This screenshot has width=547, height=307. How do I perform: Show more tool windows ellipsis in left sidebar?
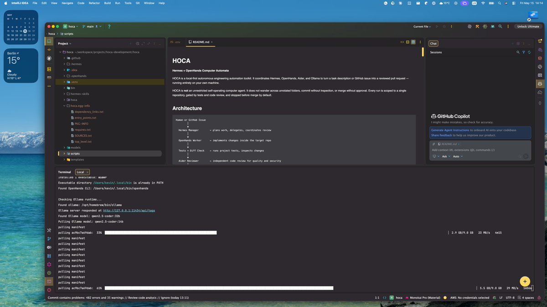pyautogui.click(x=49, y=86)
